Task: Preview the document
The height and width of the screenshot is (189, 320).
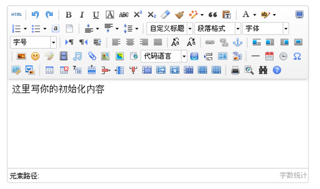Action: coord(249,70)
